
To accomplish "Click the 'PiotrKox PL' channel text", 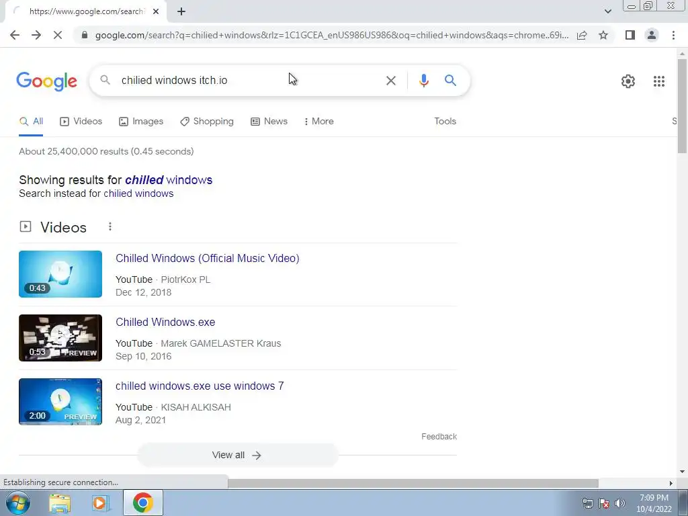I will 185,279.
